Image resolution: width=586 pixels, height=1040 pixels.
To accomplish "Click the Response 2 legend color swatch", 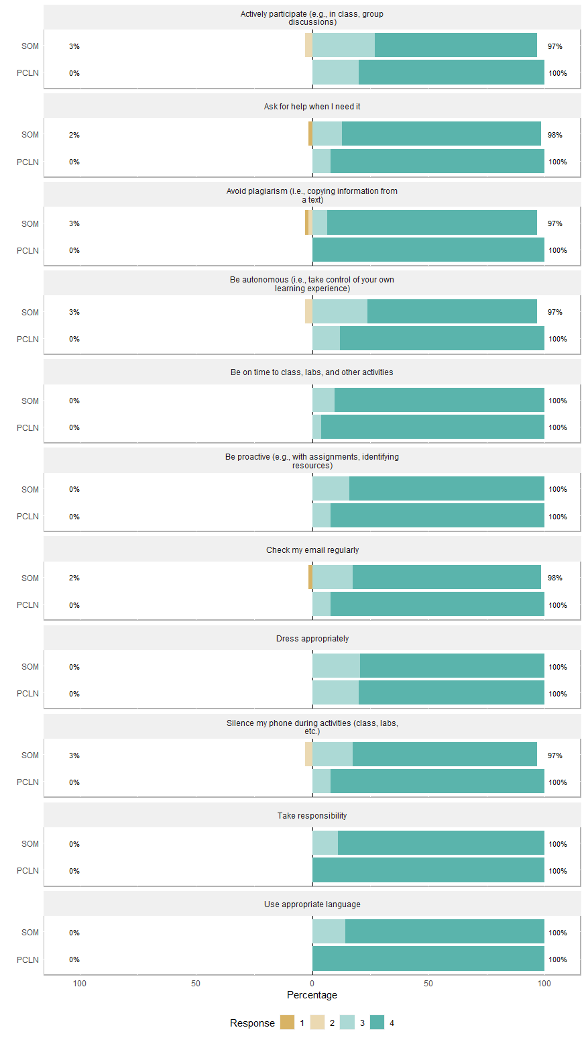I will tap(318, 1023).
